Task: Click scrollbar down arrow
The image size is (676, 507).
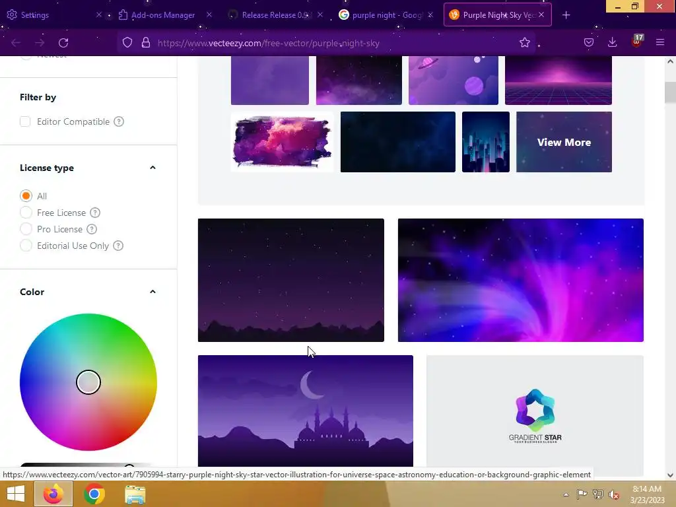Action: 670,475
